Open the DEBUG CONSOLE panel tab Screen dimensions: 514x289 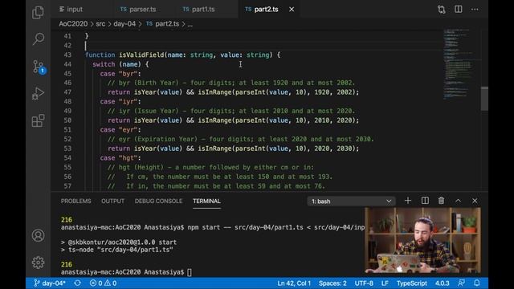point(158,201)
